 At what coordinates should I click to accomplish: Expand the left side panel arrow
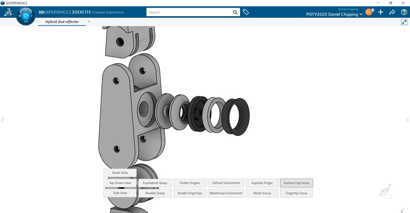point(3,120)
